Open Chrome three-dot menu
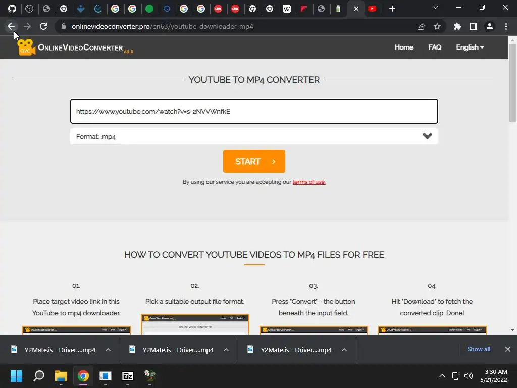Screen dimensions: 517x388 [x=506, y=26]
